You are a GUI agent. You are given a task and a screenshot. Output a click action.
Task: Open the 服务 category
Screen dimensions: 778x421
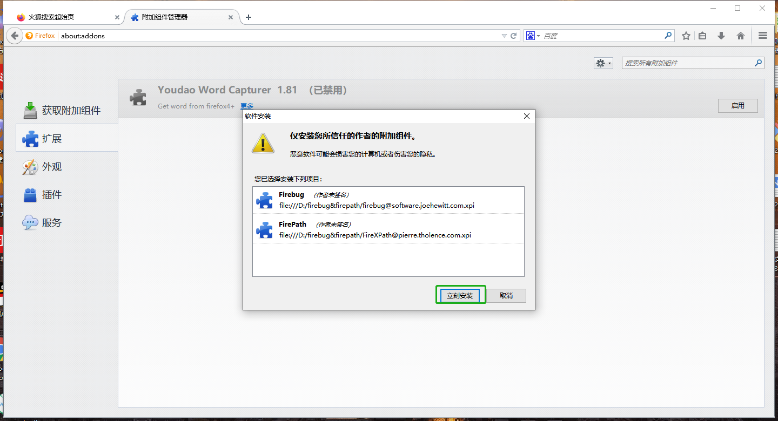pyautogui.click(x=67, y=222)
